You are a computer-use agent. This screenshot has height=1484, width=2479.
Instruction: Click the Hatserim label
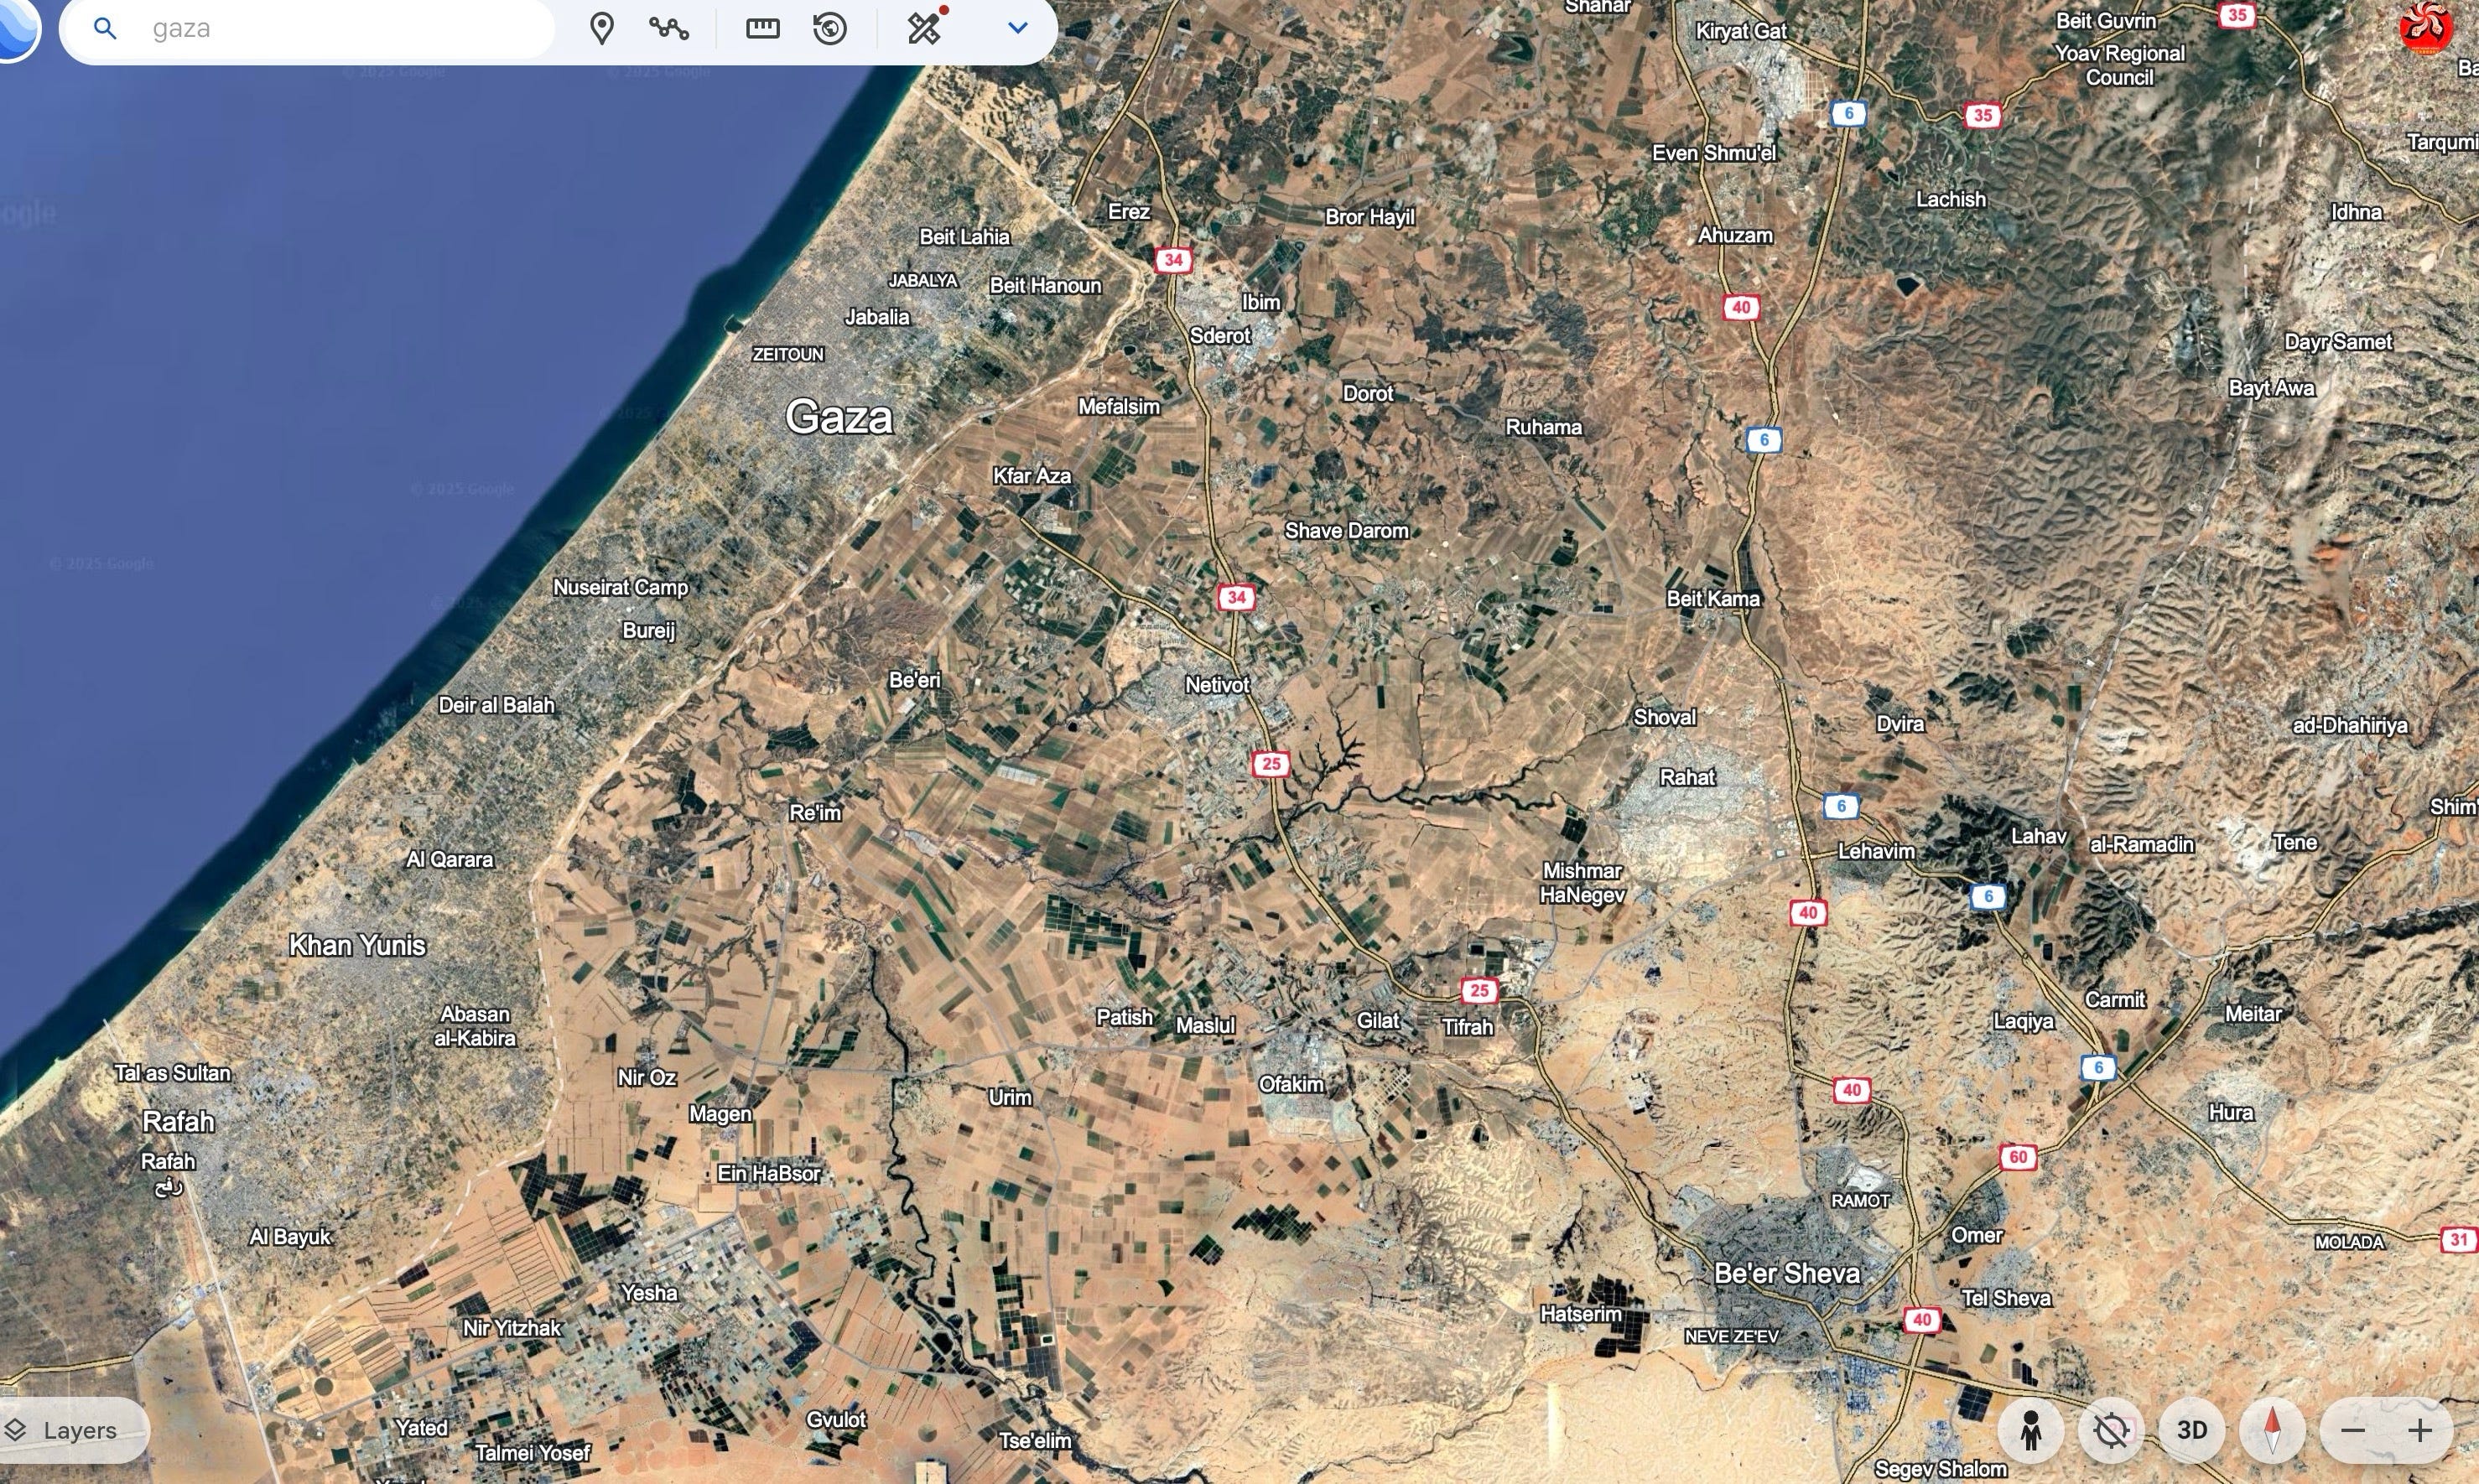pyautogui.click(x=1580, y=1314)
